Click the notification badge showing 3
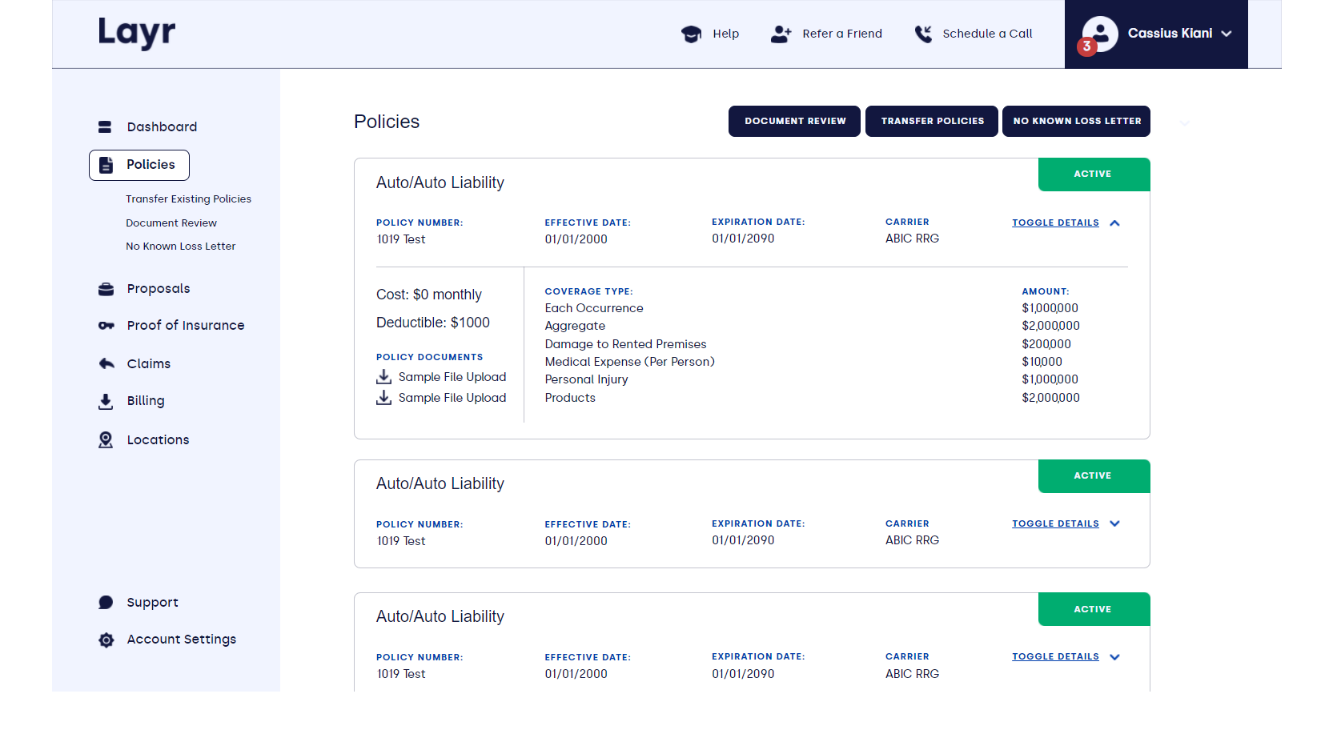The image size is (1333, 750). tap(1086, 47)
